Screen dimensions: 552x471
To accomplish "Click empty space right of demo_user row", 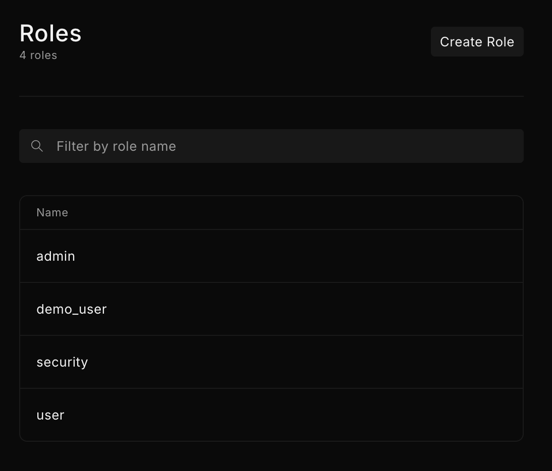I will (378, 309).
